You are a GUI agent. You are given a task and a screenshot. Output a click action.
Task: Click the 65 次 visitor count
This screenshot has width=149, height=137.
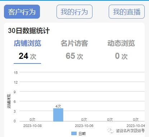coord(74,56)
